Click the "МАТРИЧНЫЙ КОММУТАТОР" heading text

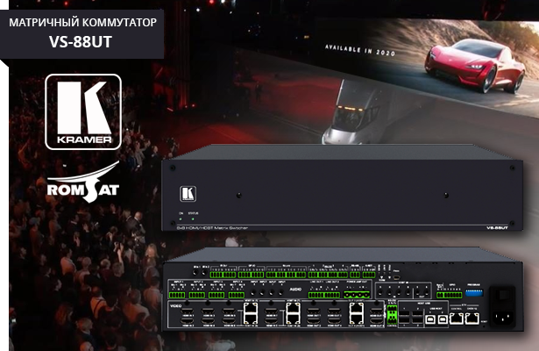[x=83, y=22]
